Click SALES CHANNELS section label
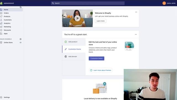Screen dimensions: 177x100 pos(6,39)
